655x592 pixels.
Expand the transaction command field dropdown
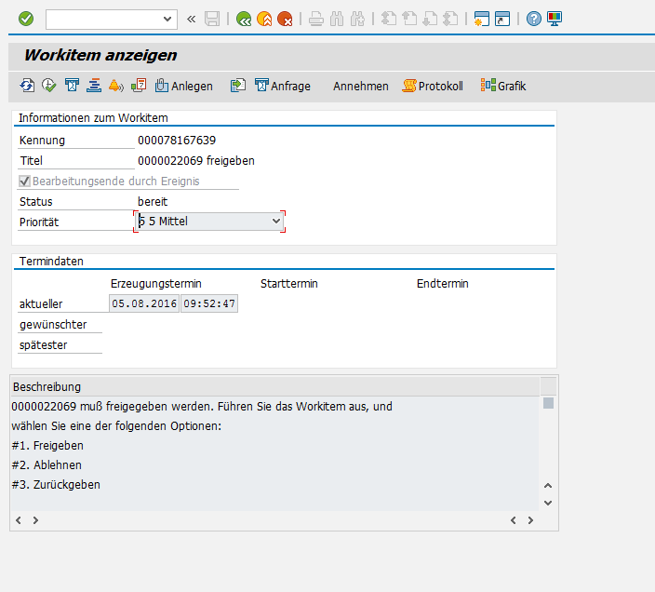(x=167, y=18)
